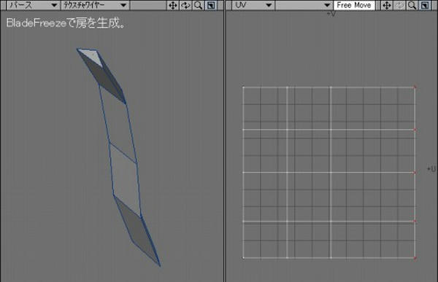Maximize the UV viewport
Screen dimensions: 438x282
click(425, 5)
